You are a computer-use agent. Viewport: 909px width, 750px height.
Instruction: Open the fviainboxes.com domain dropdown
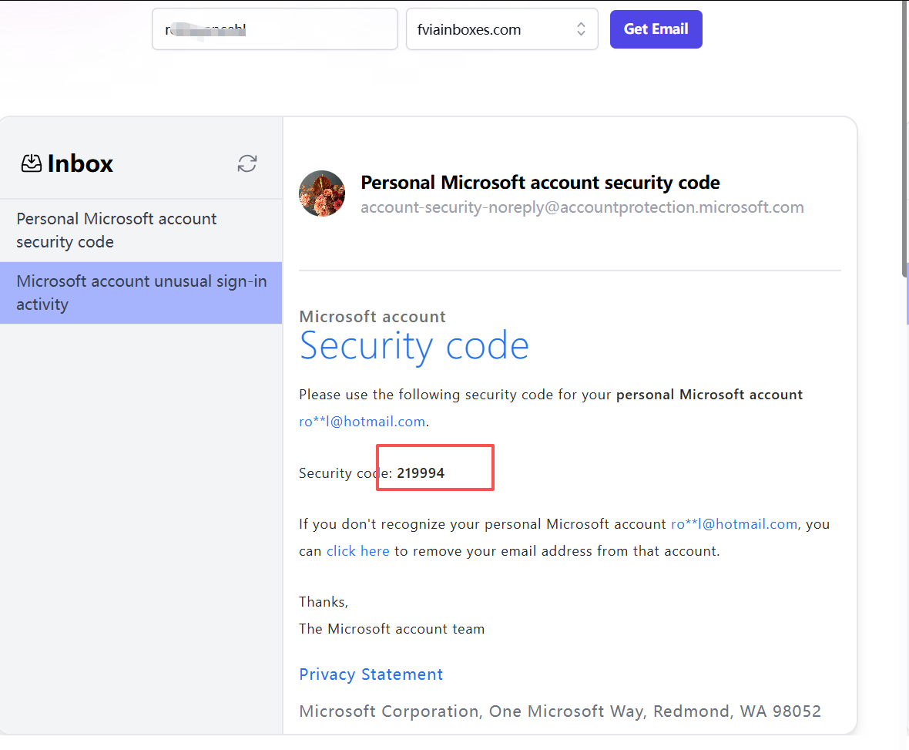point(501,29)
